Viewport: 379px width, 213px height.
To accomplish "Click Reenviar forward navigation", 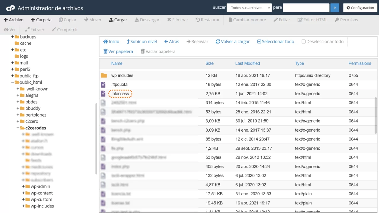I will [x=197, y=42].
